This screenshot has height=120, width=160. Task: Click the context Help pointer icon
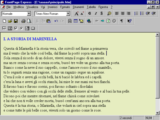[x=129, y=21]
